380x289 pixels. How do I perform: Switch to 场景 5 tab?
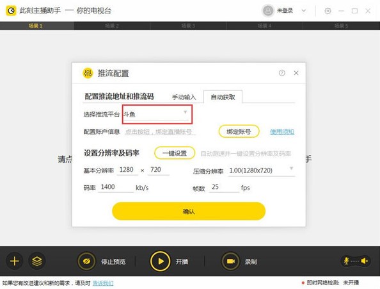coord(341,26)
